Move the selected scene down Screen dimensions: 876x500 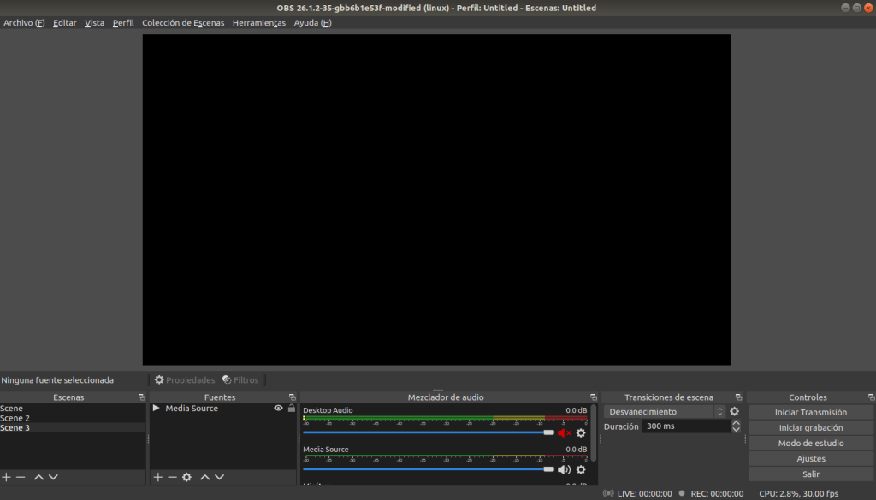(x=53, y=477)
